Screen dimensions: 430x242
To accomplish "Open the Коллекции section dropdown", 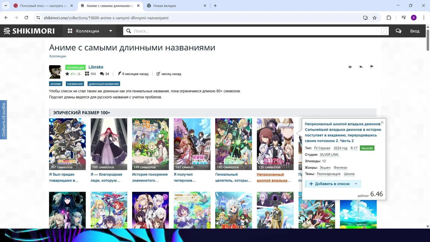I will pyautogui.click(x=90, y=31).
